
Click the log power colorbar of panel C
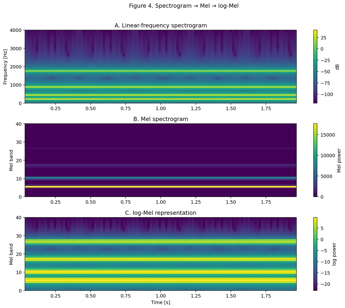click(x=315, y=254)
